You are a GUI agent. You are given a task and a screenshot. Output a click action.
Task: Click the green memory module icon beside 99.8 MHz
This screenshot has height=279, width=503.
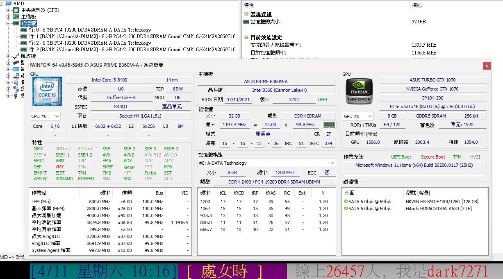pos(329,125)
